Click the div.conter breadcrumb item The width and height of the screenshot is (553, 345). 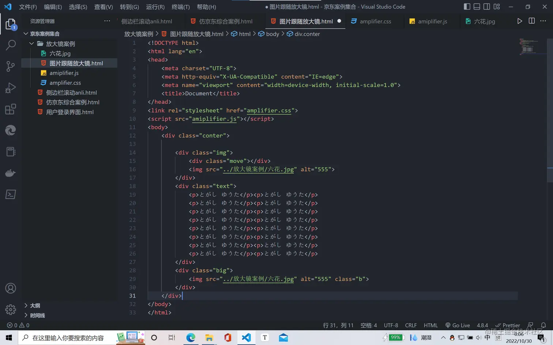(303, 34)
